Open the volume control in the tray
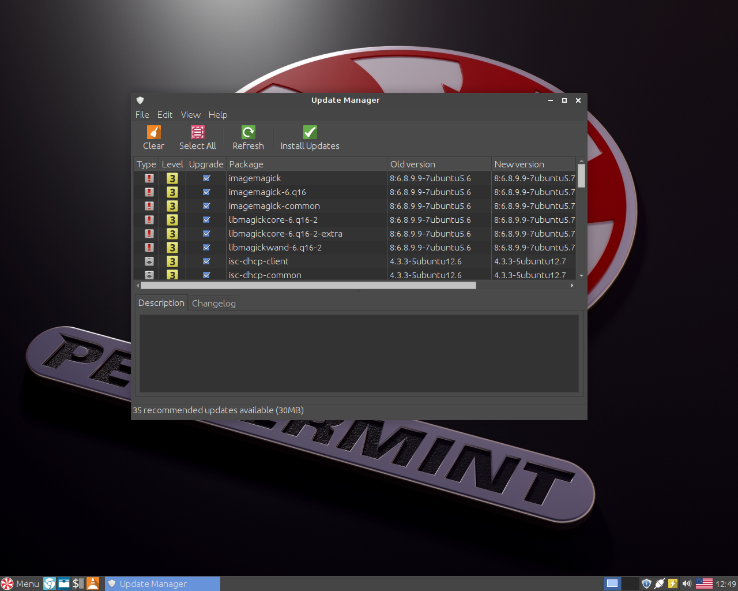The width and height of the screenshot is (738, 591). [x=687, y=583]
